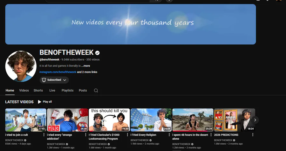Open the 'this should kill you' thumbnail
286x151 pixels.
click(109, 120)
